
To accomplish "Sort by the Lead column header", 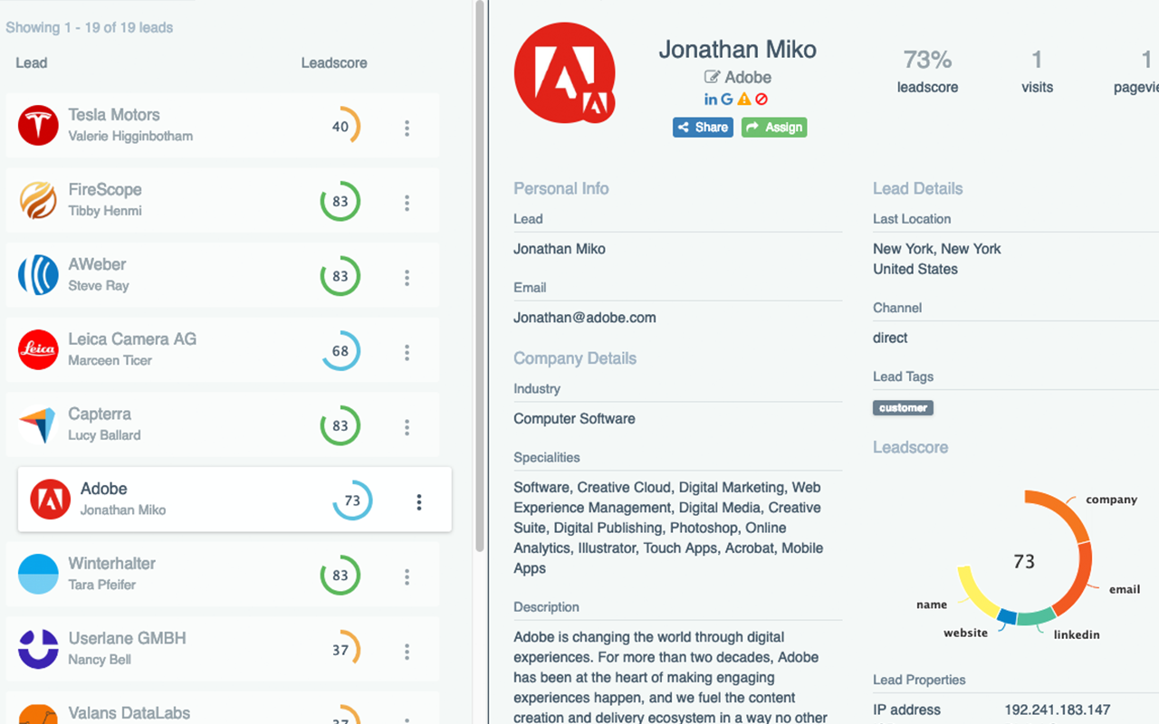I will (32, 63).
